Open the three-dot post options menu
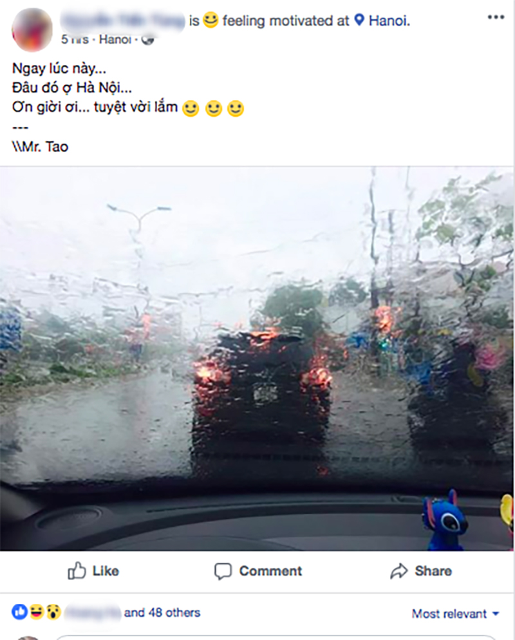This screenshot has width=515, height=640. point(496,17)
